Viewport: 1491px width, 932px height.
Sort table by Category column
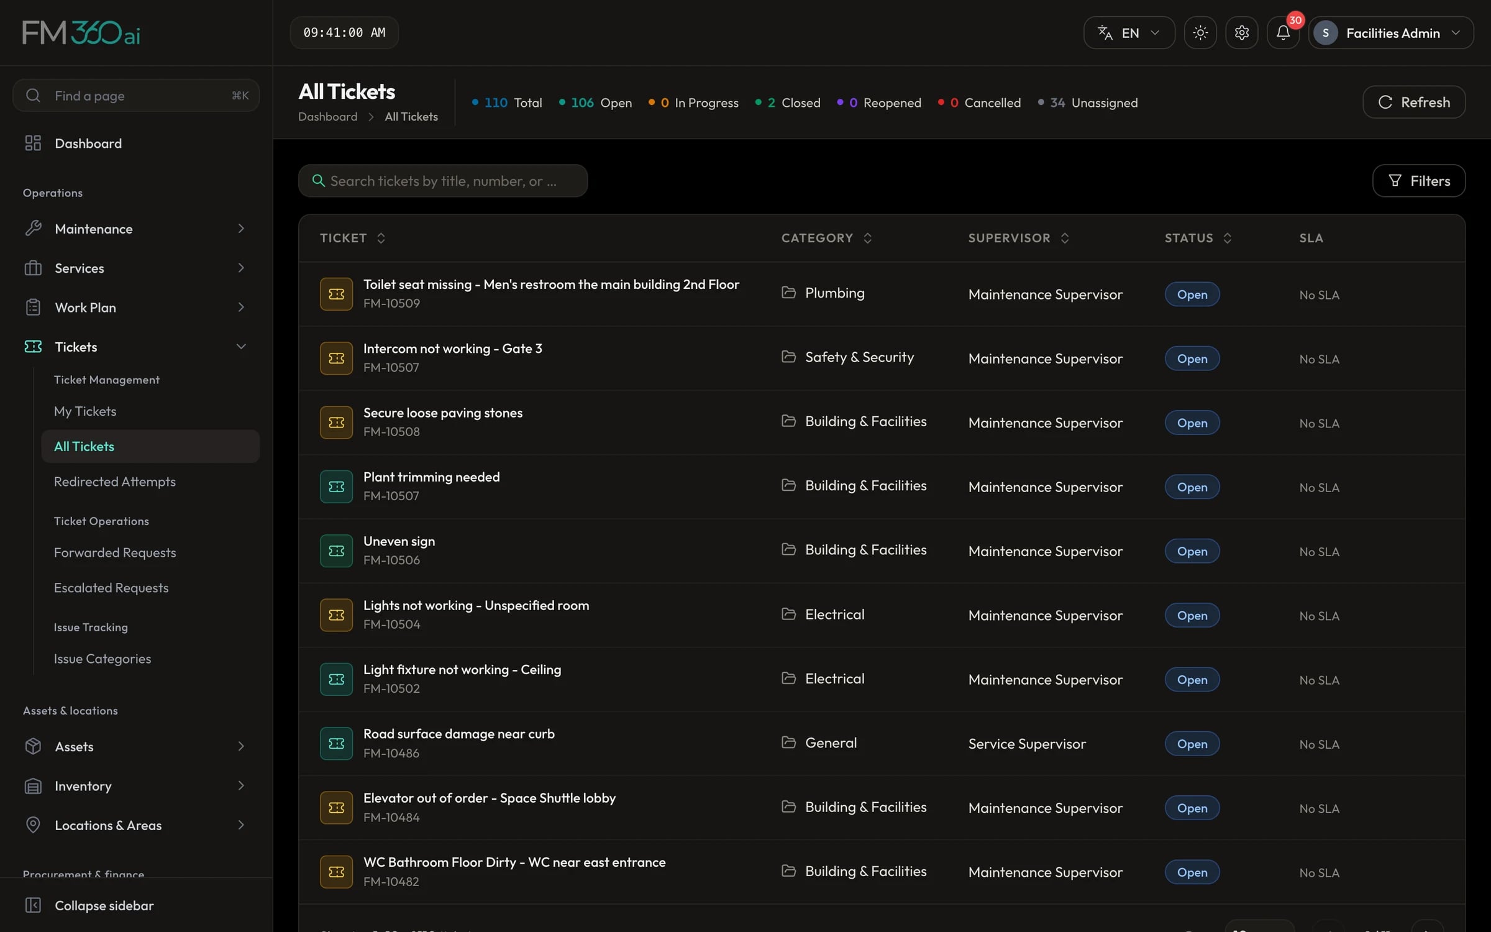click(826, 238)
